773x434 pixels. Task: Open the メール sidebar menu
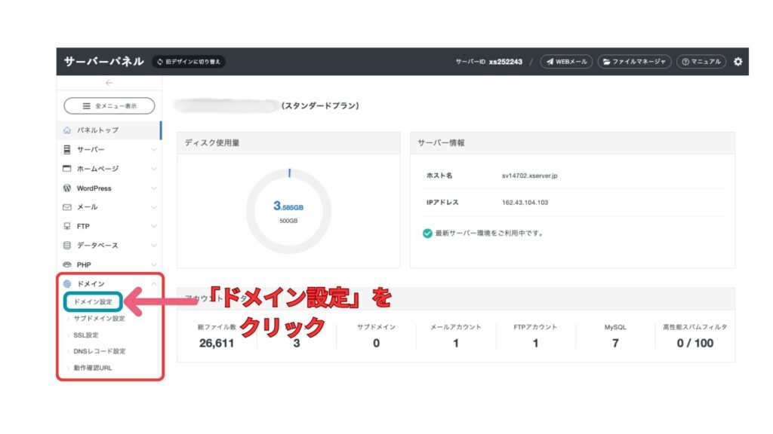[x=109, y=206]
